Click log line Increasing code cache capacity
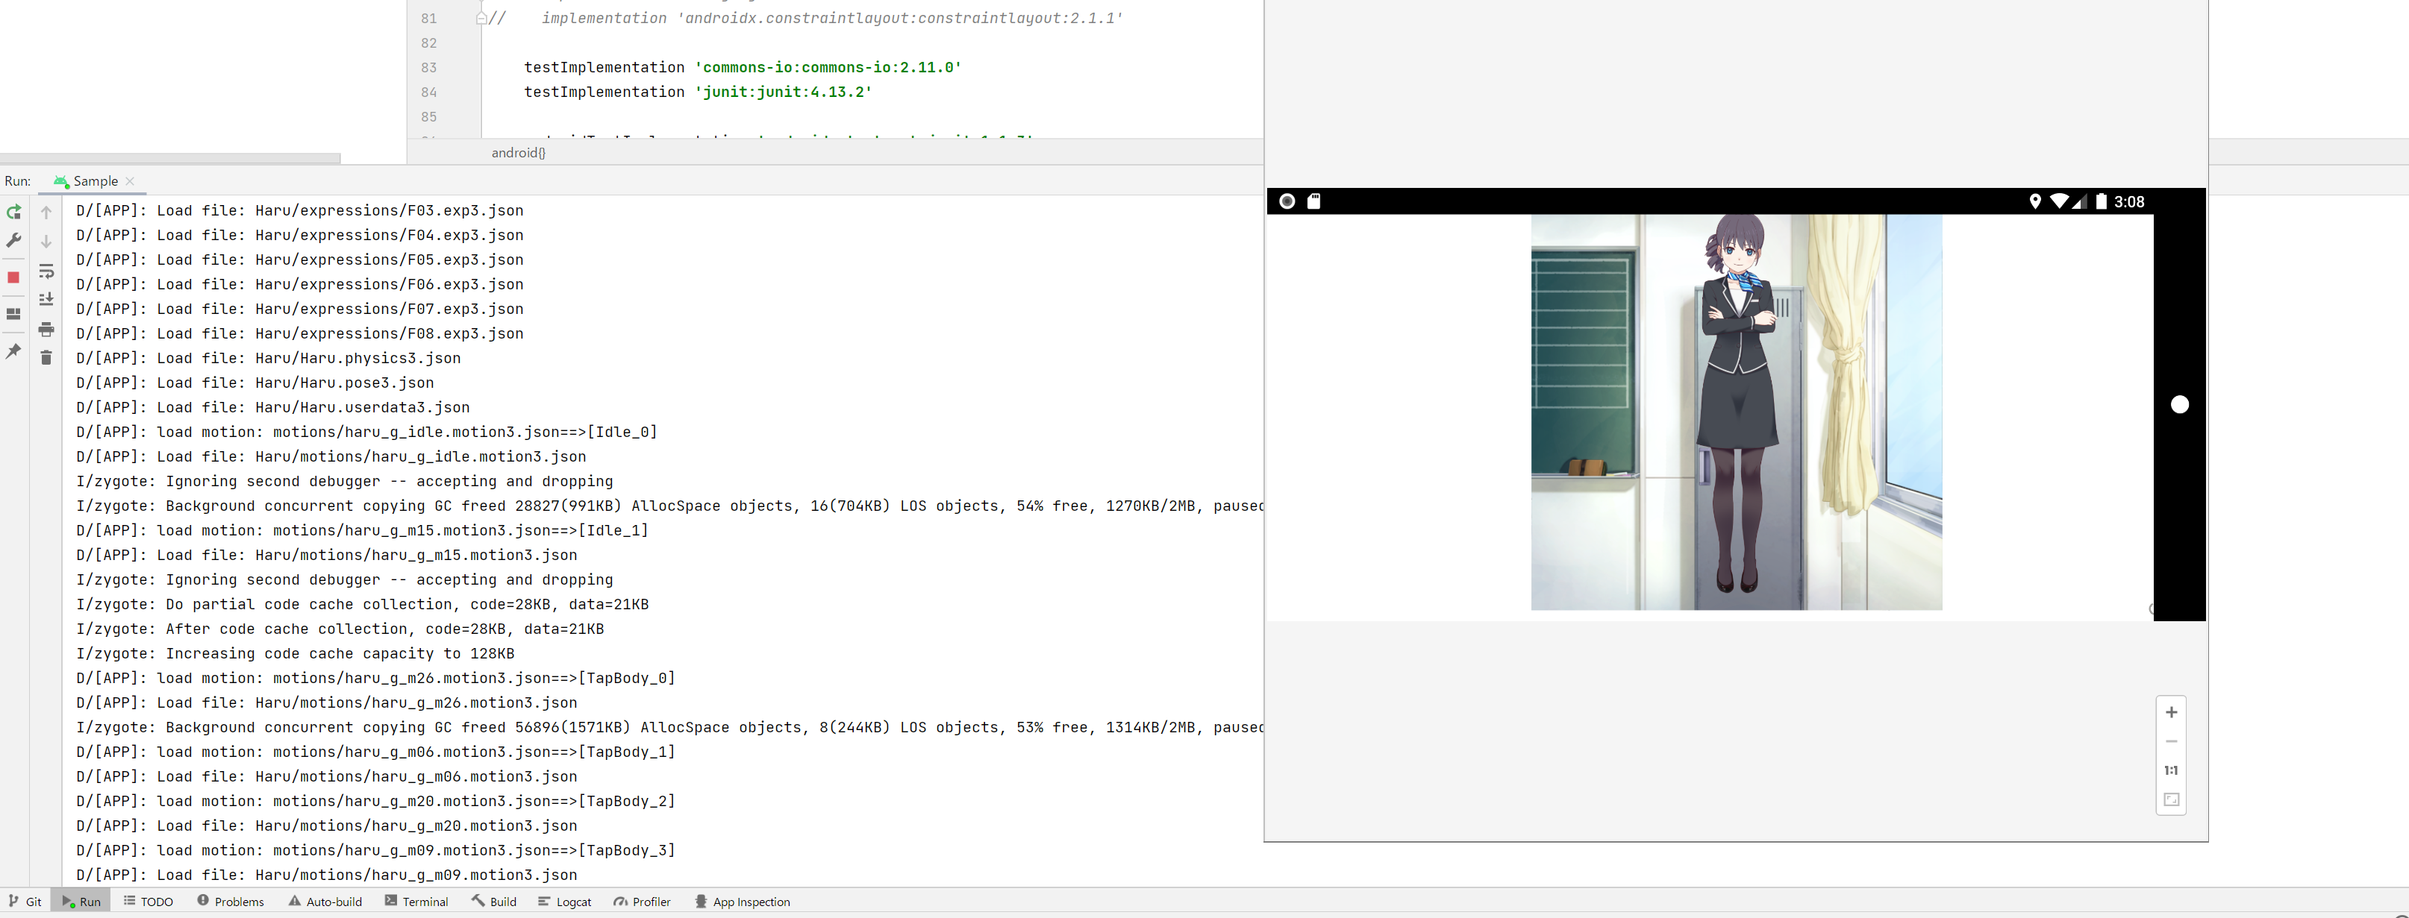Viewport: 2409px width, 918px height. point(296,653)
